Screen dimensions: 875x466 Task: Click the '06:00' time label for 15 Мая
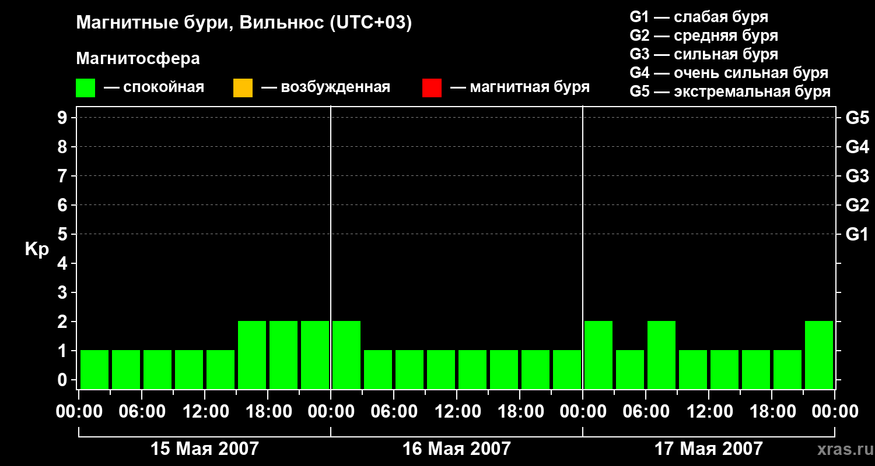[x=142, y=412]
